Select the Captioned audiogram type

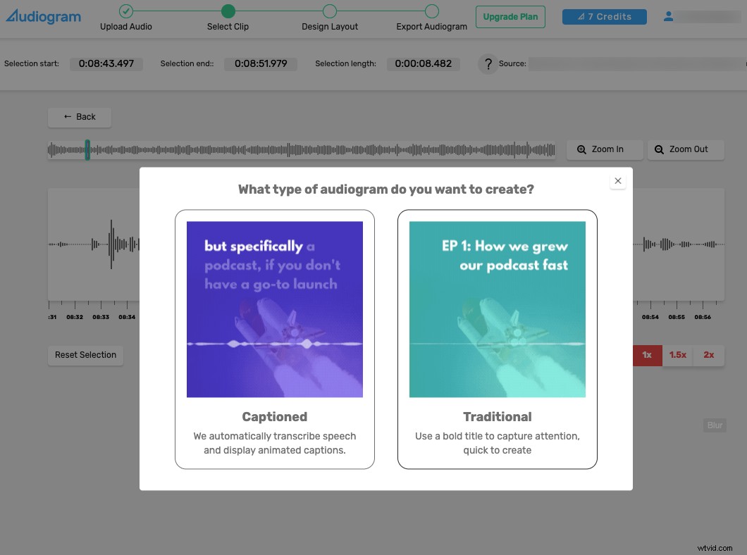(x=274, y=339)
